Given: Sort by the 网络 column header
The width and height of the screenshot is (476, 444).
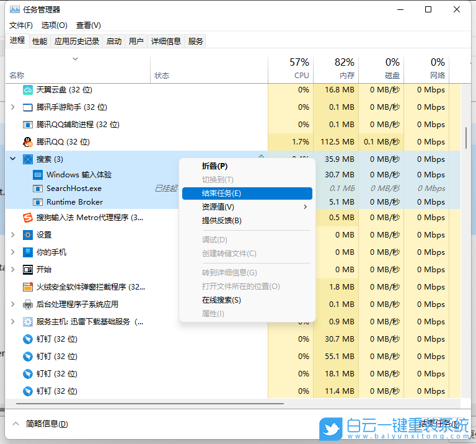Looking at the screenshot, I should (x=426, y=70).
